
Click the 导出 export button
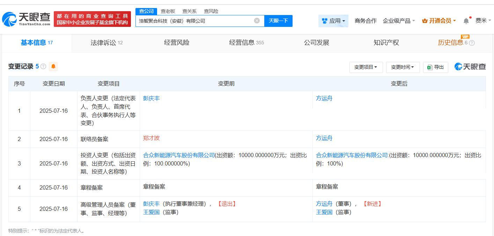coord(436,67)
